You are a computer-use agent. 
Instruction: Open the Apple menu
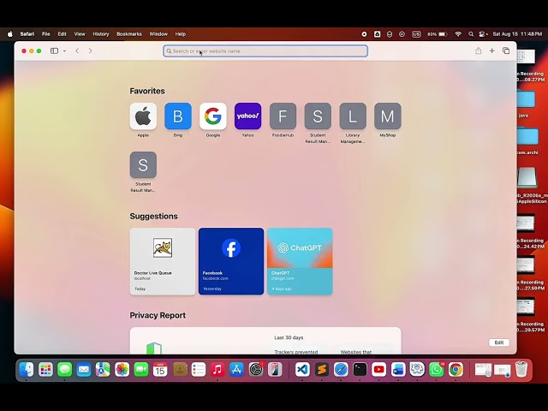(x=10, y=34)
